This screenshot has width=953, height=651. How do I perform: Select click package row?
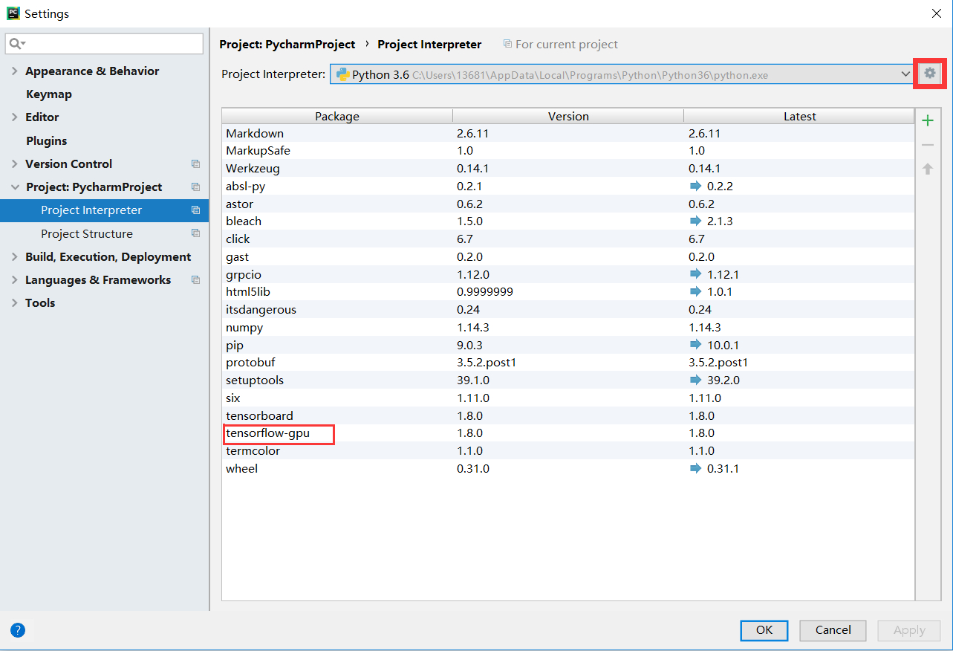(568, 239)
